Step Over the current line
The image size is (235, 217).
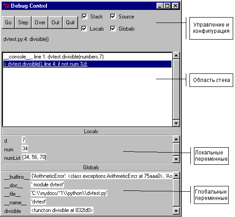point(40,23)
